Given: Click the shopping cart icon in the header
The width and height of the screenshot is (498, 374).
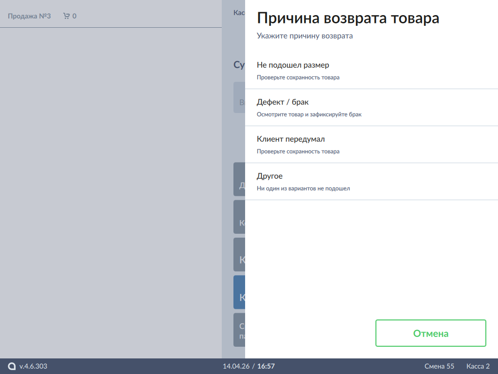Looking at the screenshot, I should [66, 16].
